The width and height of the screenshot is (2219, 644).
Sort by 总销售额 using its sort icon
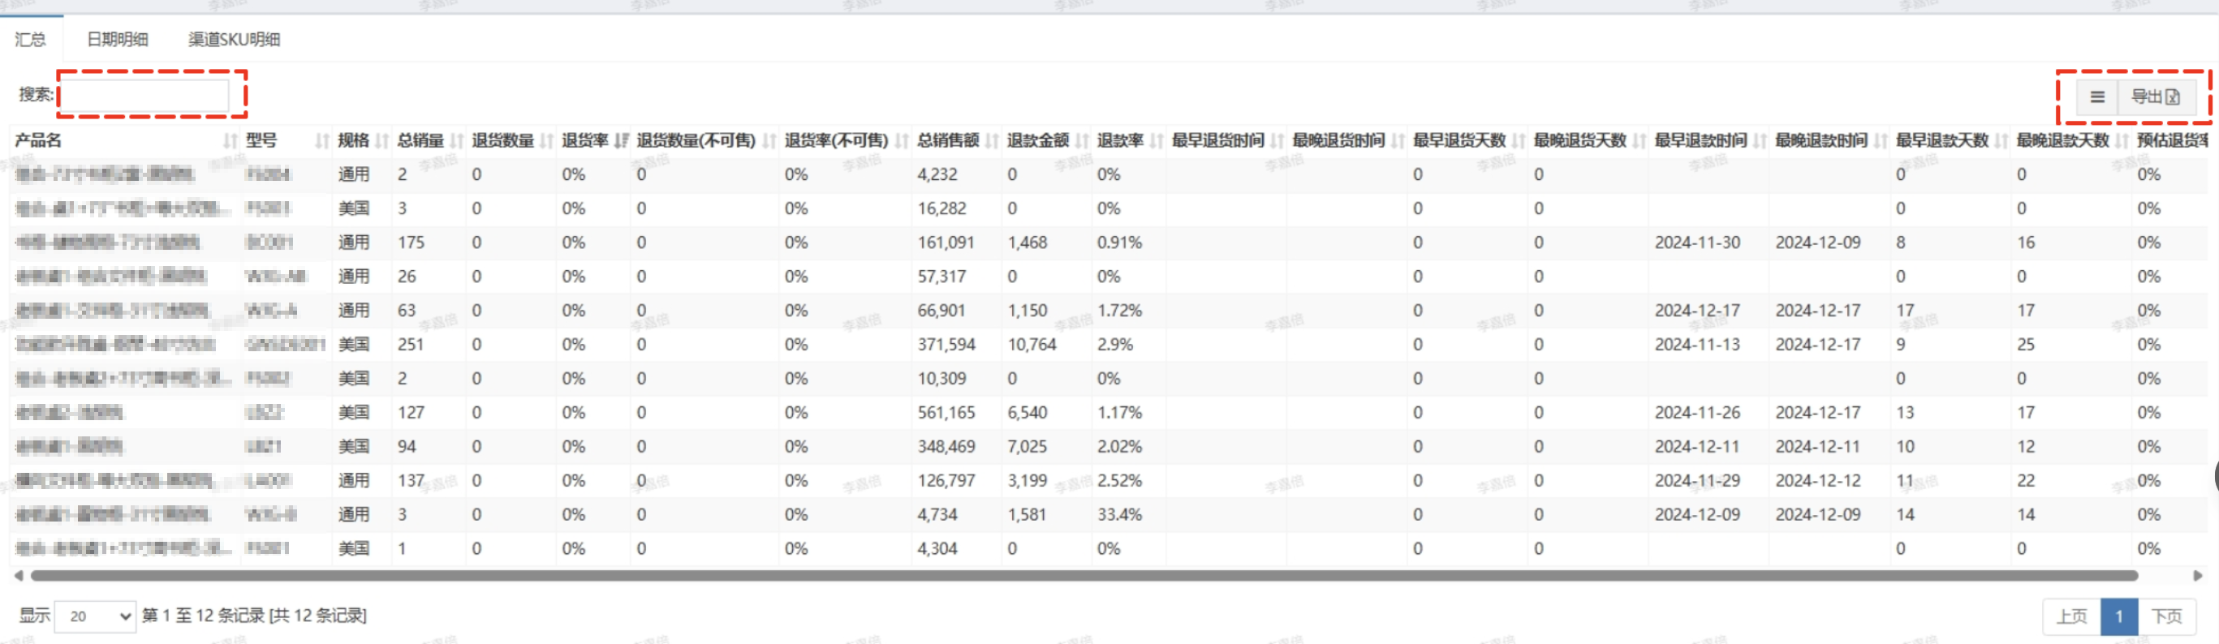(x=993, y=140)
